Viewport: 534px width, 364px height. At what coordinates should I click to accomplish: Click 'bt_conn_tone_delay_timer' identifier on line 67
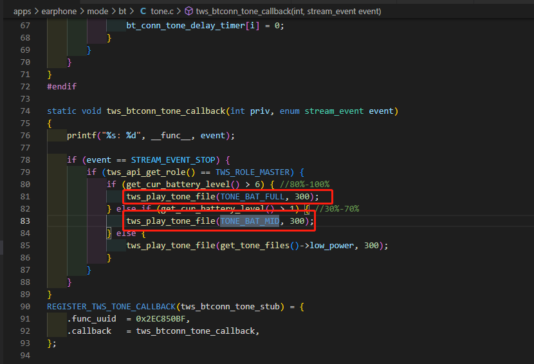click(x=185, y=26)
